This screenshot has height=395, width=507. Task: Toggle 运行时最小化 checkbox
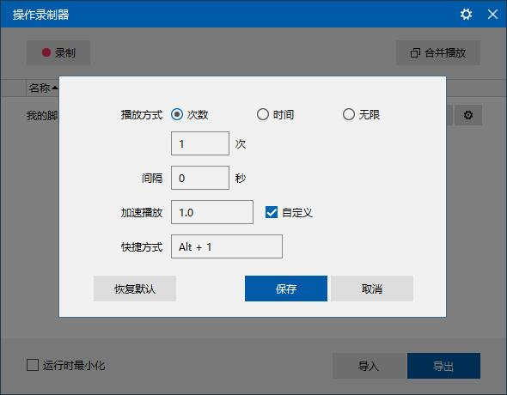(x=33, y=365)
